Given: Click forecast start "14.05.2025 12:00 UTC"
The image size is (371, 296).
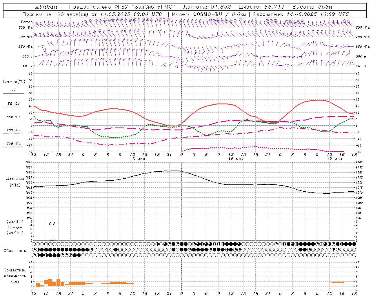Looking at the screenshot, I should pyautogui.click(x=131, y=14).
